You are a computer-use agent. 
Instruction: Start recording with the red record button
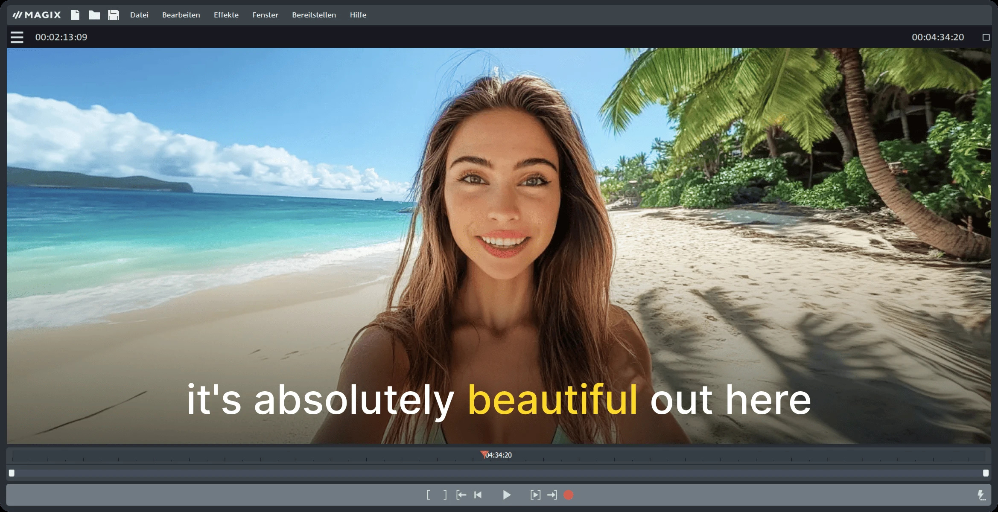coord(568,495)
